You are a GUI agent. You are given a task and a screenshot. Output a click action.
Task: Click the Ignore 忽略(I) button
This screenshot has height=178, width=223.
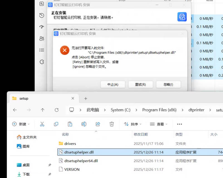click(x=168, y=84)
